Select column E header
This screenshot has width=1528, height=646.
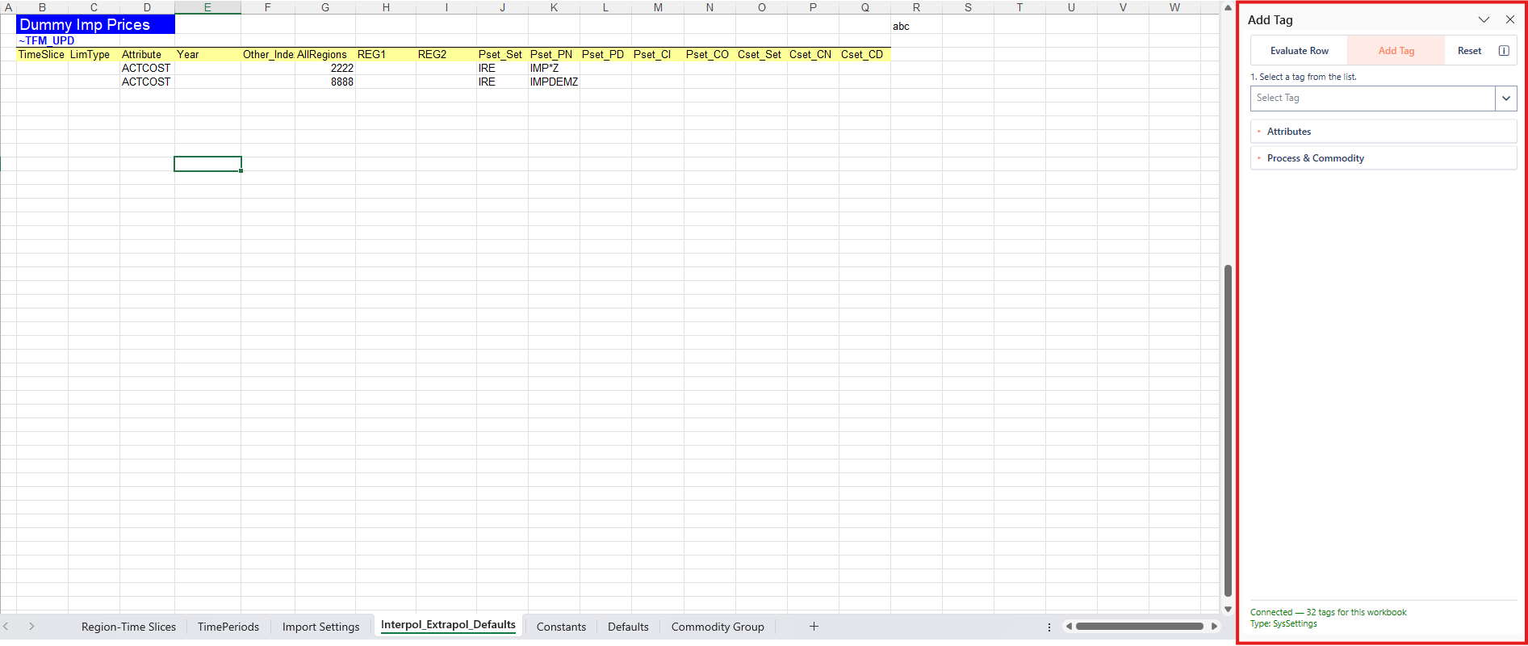coord(207,7)
